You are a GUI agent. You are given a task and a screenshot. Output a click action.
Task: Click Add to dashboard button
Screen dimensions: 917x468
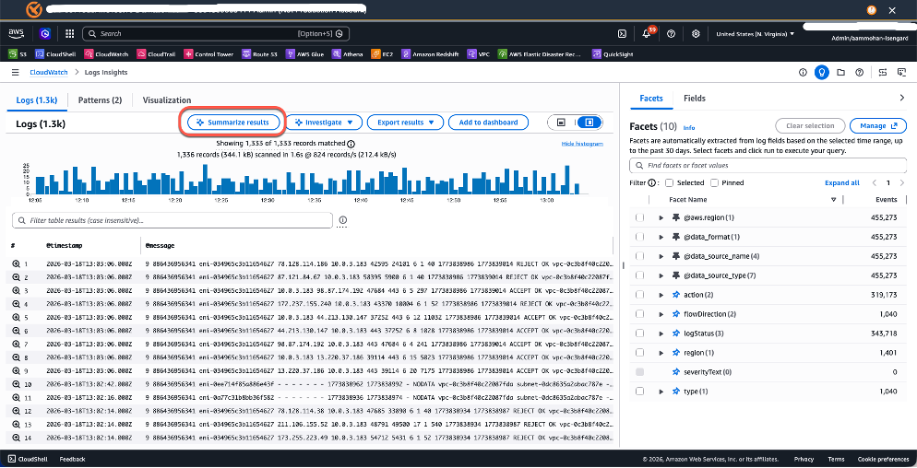pyautogui.click(x=488, y=123)
